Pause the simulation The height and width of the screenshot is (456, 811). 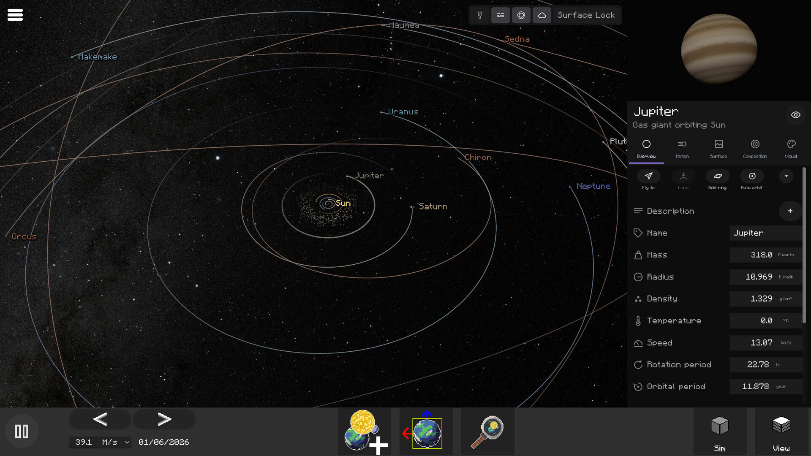tap(22, 432)
